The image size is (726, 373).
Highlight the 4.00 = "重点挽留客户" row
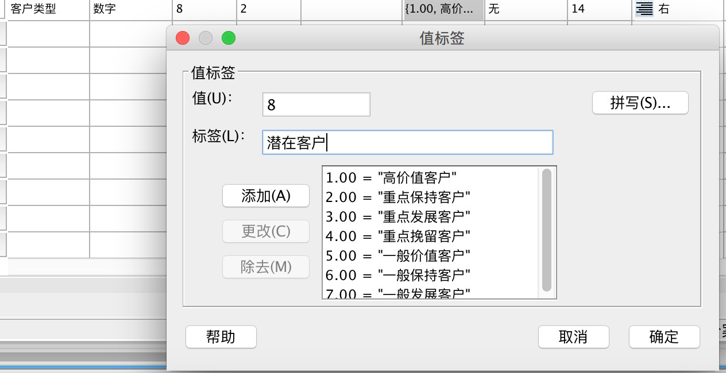coord(399,236)
